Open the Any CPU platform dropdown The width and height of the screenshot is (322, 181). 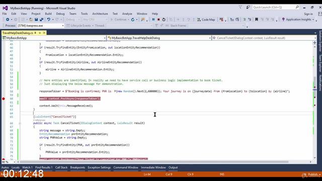click(106, 20)
